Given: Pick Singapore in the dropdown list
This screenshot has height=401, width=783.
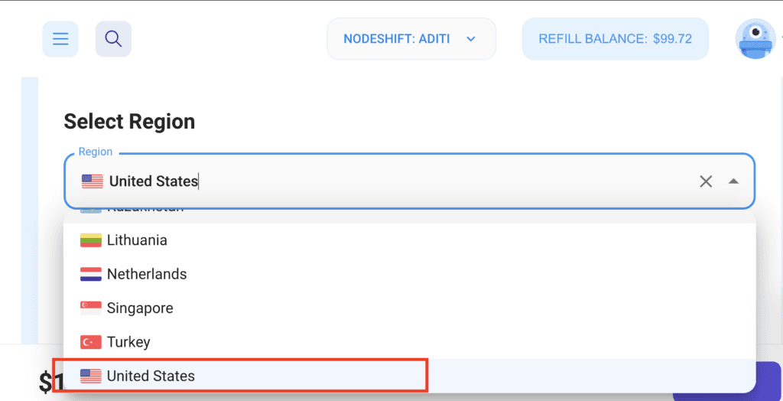Looking at the screenshot, I should [410, 308].
